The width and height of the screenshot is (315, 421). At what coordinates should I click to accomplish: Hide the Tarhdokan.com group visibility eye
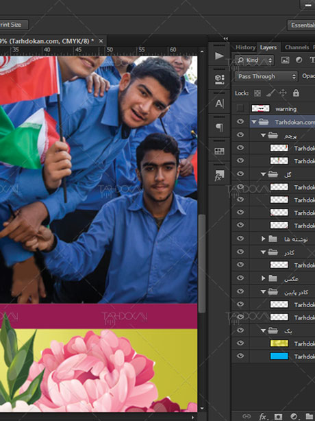pyautogui.click(x=240, y=121)
